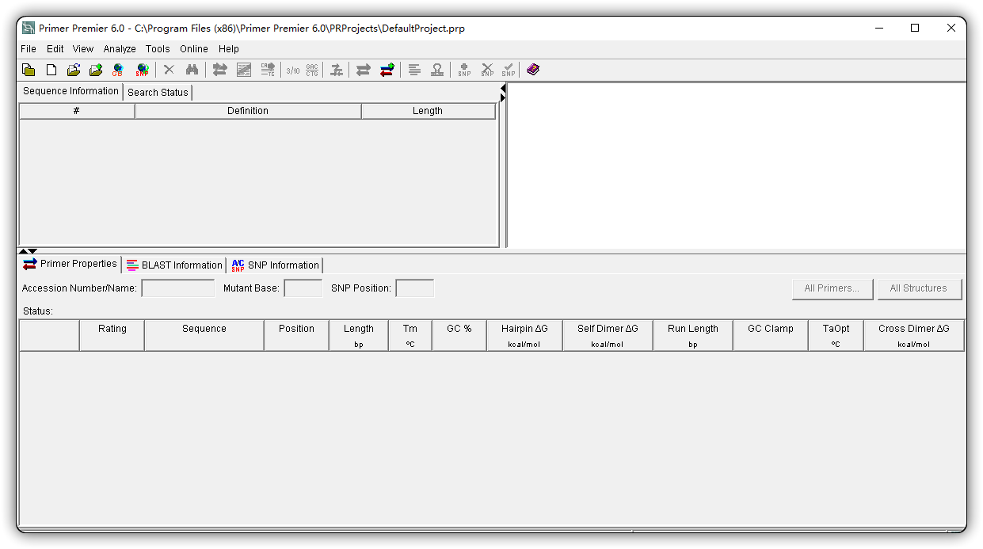This screenshot has width=983, height=549.
Task: Click the right-pointing splitter arrow
Action: (503, 97)
